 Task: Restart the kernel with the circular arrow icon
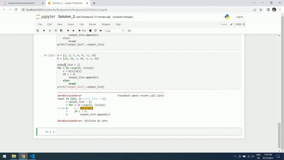pyautogui.click(x=95, y=31)
